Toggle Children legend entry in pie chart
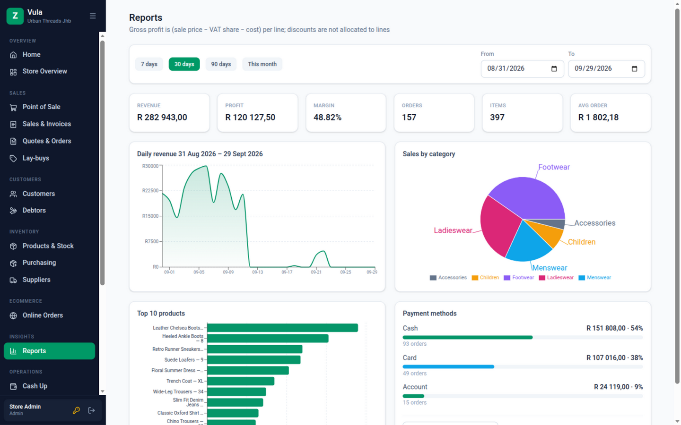681x425 pixels. tap(485, 278)
